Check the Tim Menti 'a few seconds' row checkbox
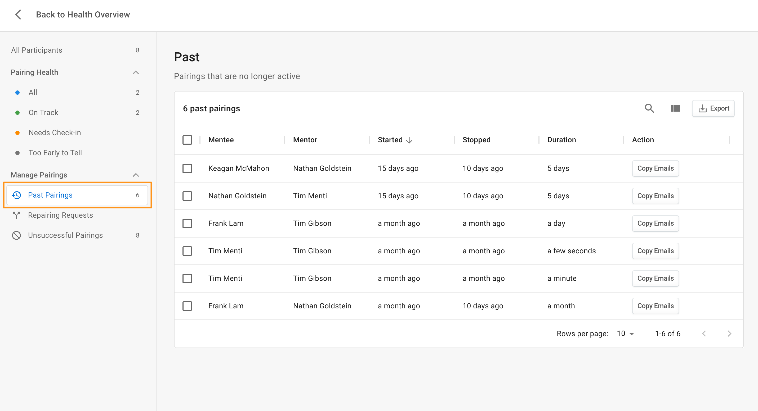 tap(187, 251)
